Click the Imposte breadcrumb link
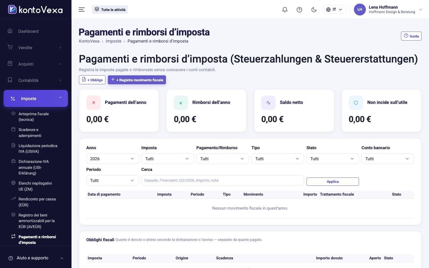 click(114, 41)
